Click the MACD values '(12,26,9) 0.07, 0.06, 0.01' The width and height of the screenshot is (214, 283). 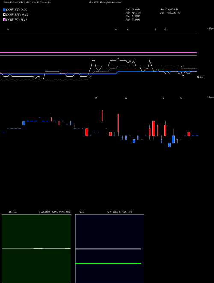pos(55,212)
